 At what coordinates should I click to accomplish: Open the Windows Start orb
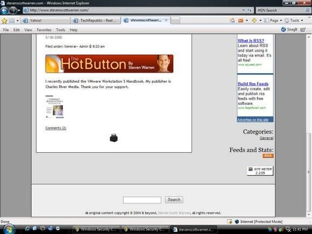pos(9,229)
